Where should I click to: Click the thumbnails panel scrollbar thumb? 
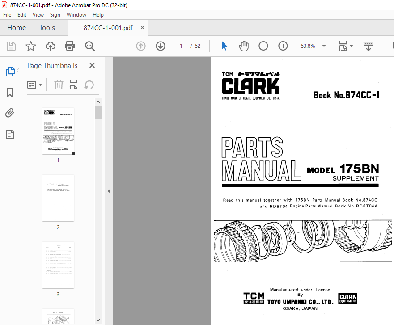pos(98,112)
